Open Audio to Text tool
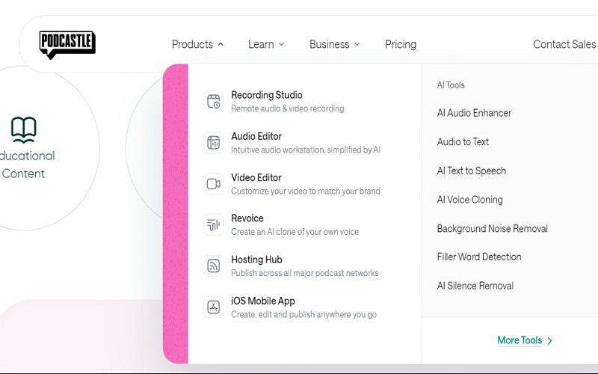 pos(463,142)
